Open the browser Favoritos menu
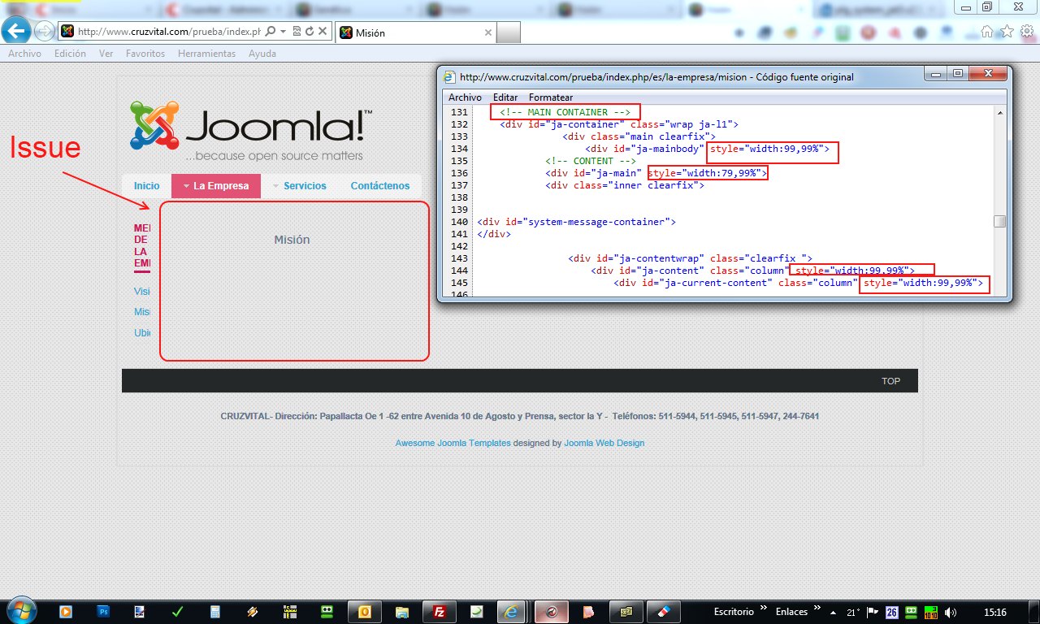 pyautogui.click(x=145, y=54)
